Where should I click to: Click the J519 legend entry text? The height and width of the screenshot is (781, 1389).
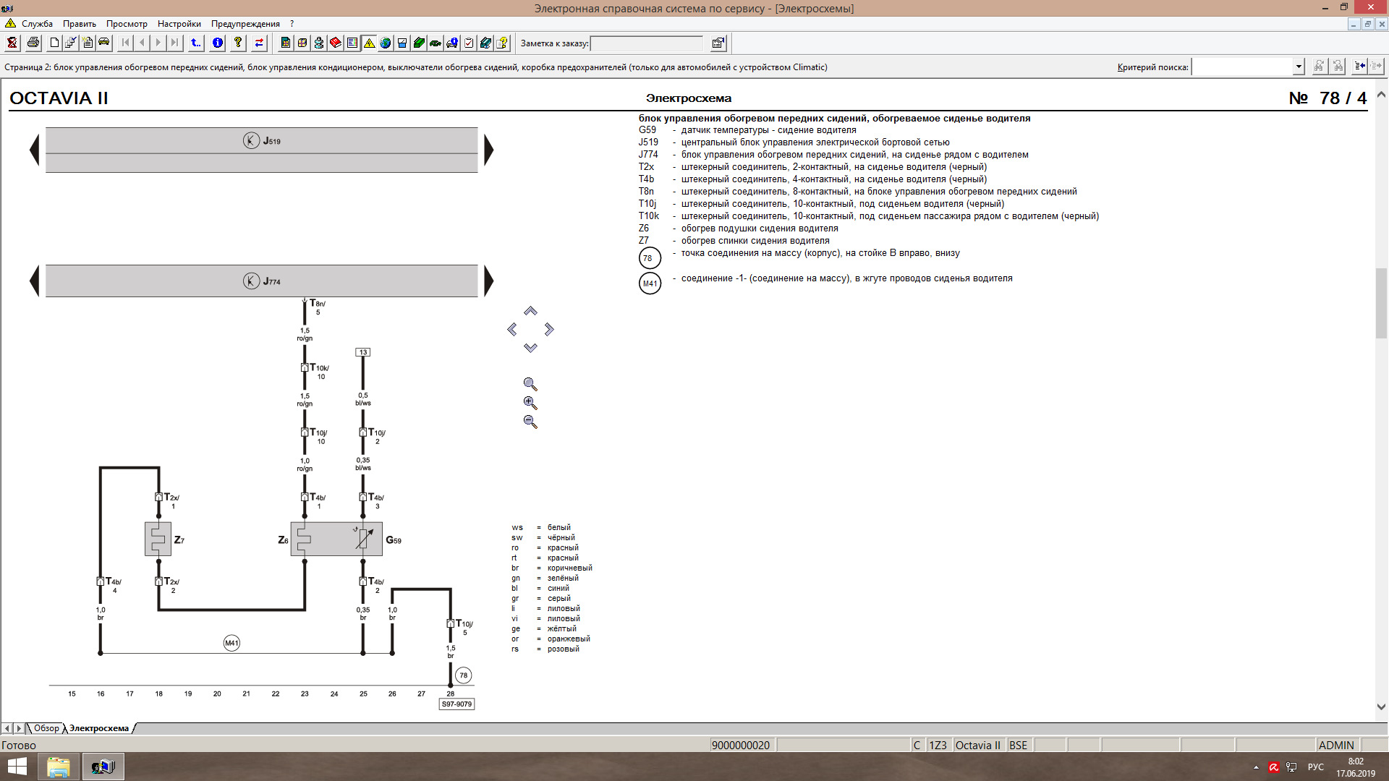tap(815, 142)
